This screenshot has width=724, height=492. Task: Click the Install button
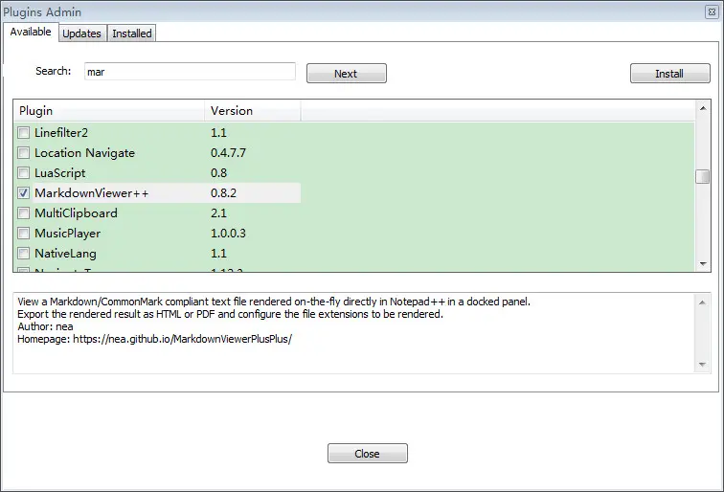(670, 74)
